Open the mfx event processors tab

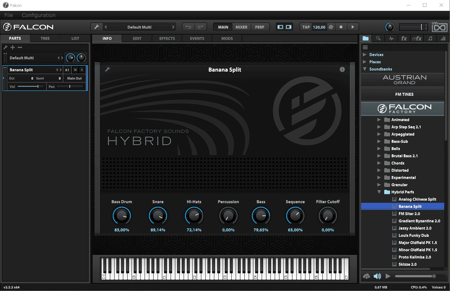click(417, 38)
